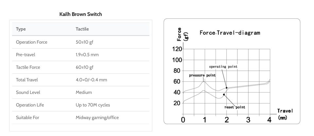Click the 50±10 gf value
The height and width of the screenshot is (136, 314).
pyautogui.click(x=84, y=42)
